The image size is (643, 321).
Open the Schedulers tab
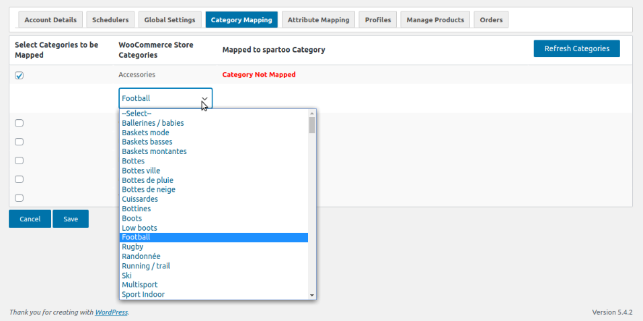click(x=110, y=20)
